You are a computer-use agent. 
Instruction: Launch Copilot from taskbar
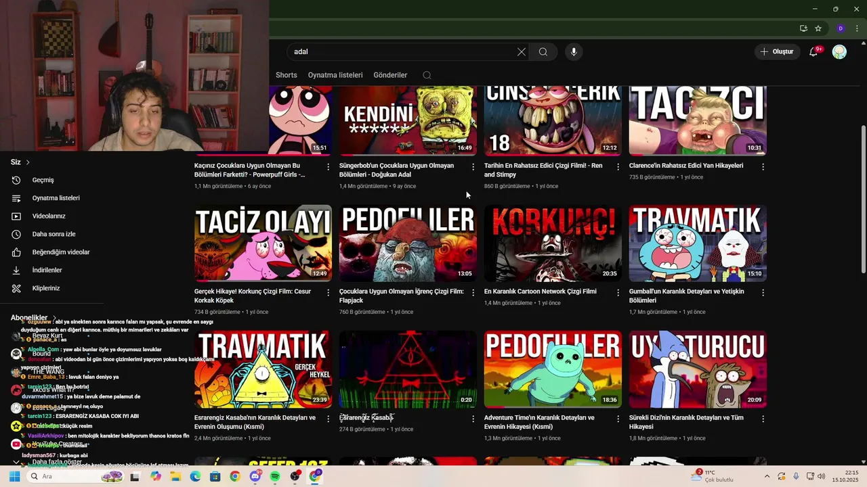156,477
